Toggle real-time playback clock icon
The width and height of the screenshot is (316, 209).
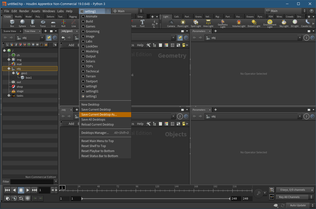click(x=28, y=198)
